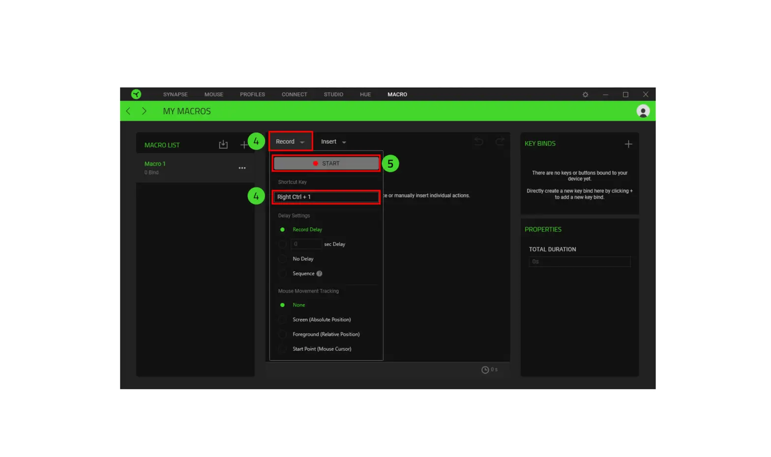Image resolution: width=771 pixels, height=457 pixels.
Task: Click the clock duration icon
Action: pos(485,369)
